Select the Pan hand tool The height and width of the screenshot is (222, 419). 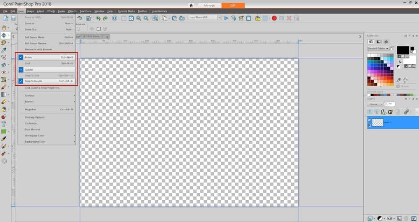pos(4,27)
